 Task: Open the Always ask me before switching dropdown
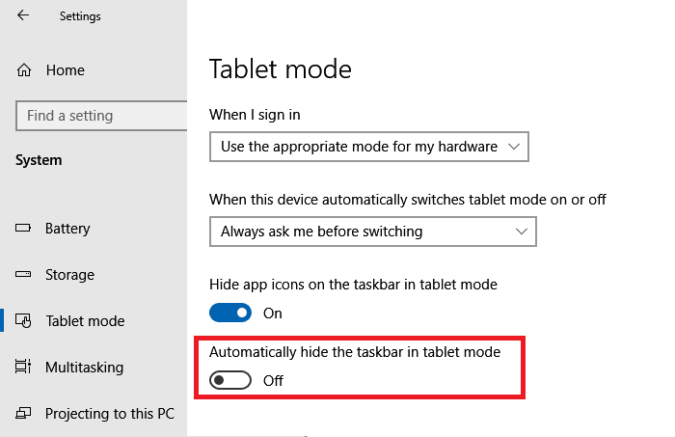373,232
